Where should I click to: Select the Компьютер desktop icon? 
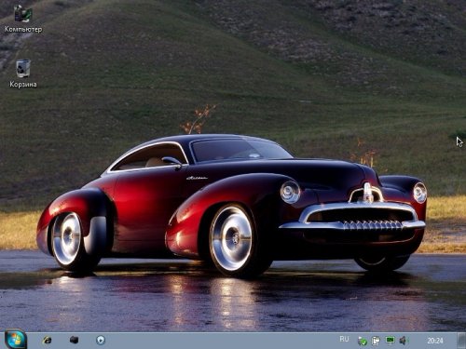tap(23, 19)
